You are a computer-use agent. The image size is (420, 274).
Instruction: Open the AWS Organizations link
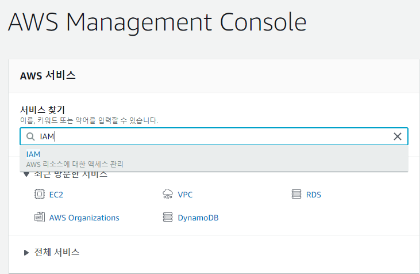point(84,218)
